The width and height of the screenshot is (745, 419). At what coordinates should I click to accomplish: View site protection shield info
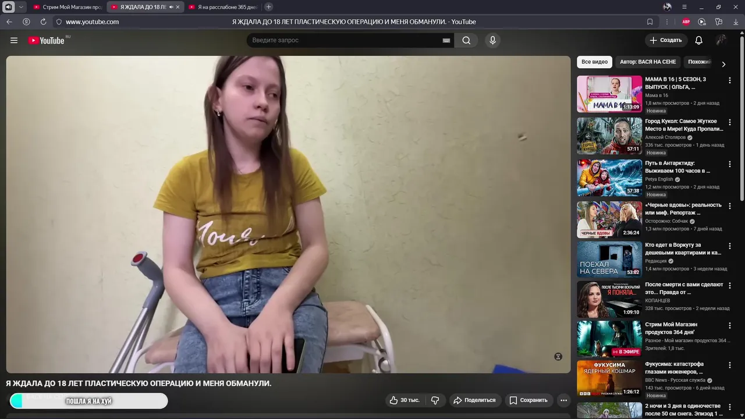[x=59, y=22]
